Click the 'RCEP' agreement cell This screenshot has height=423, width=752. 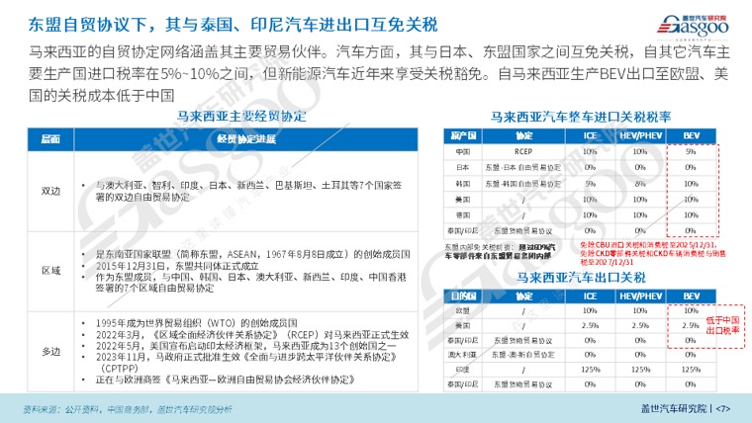(x=523, y=152)
